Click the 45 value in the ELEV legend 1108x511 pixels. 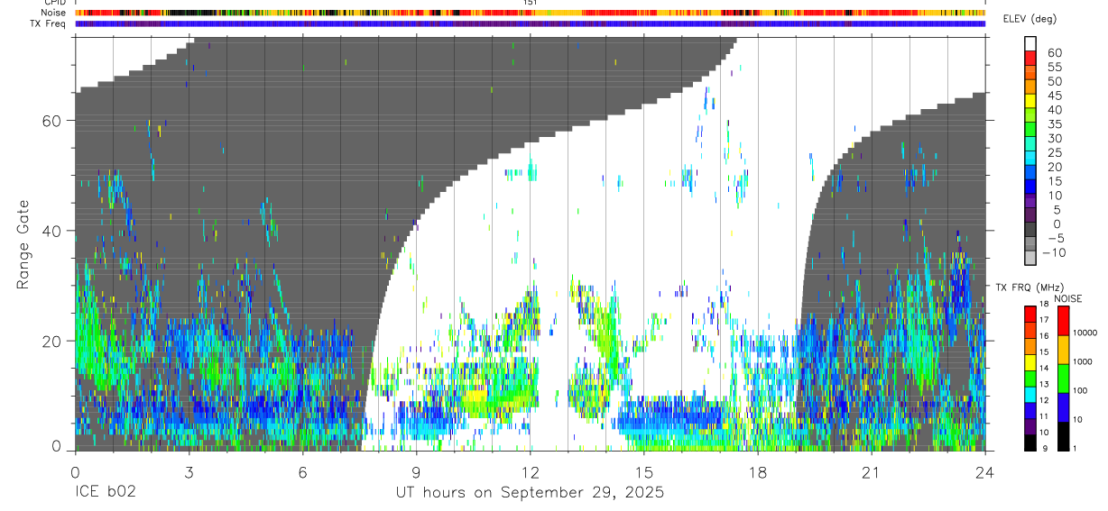coord(1055,96)
